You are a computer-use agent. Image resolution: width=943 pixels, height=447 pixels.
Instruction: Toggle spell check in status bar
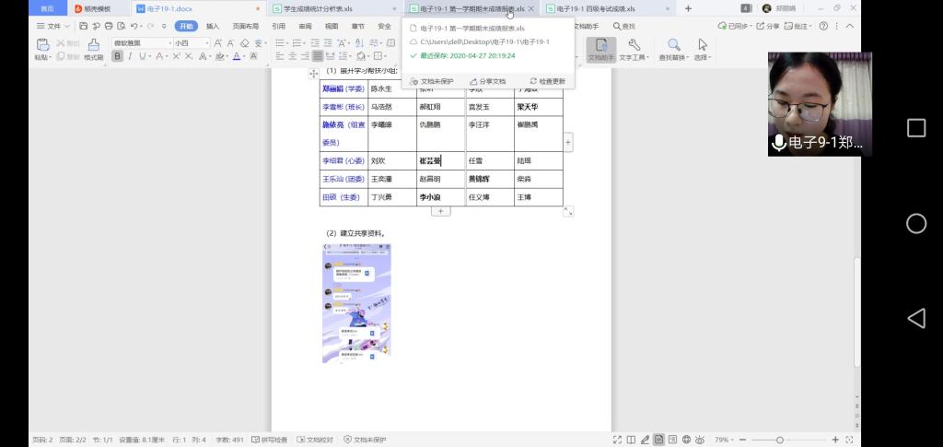click(x=269, y=440)
